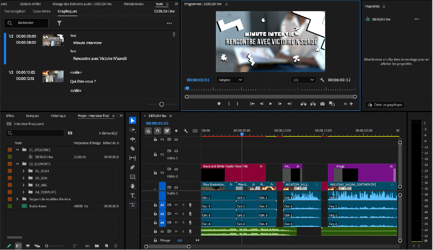The width and height of the screenshot is (433, 250).
Task: Select the Hand tool
Action: coord(133,186)
